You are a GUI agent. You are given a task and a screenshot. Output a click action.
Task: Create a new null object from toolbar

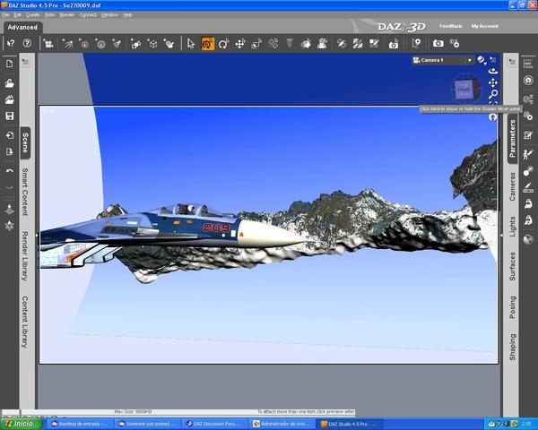pyautogui.click(x=152, y=44)
